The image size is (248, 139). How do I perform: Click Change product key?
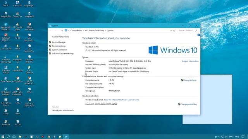[x=189, y=104]
